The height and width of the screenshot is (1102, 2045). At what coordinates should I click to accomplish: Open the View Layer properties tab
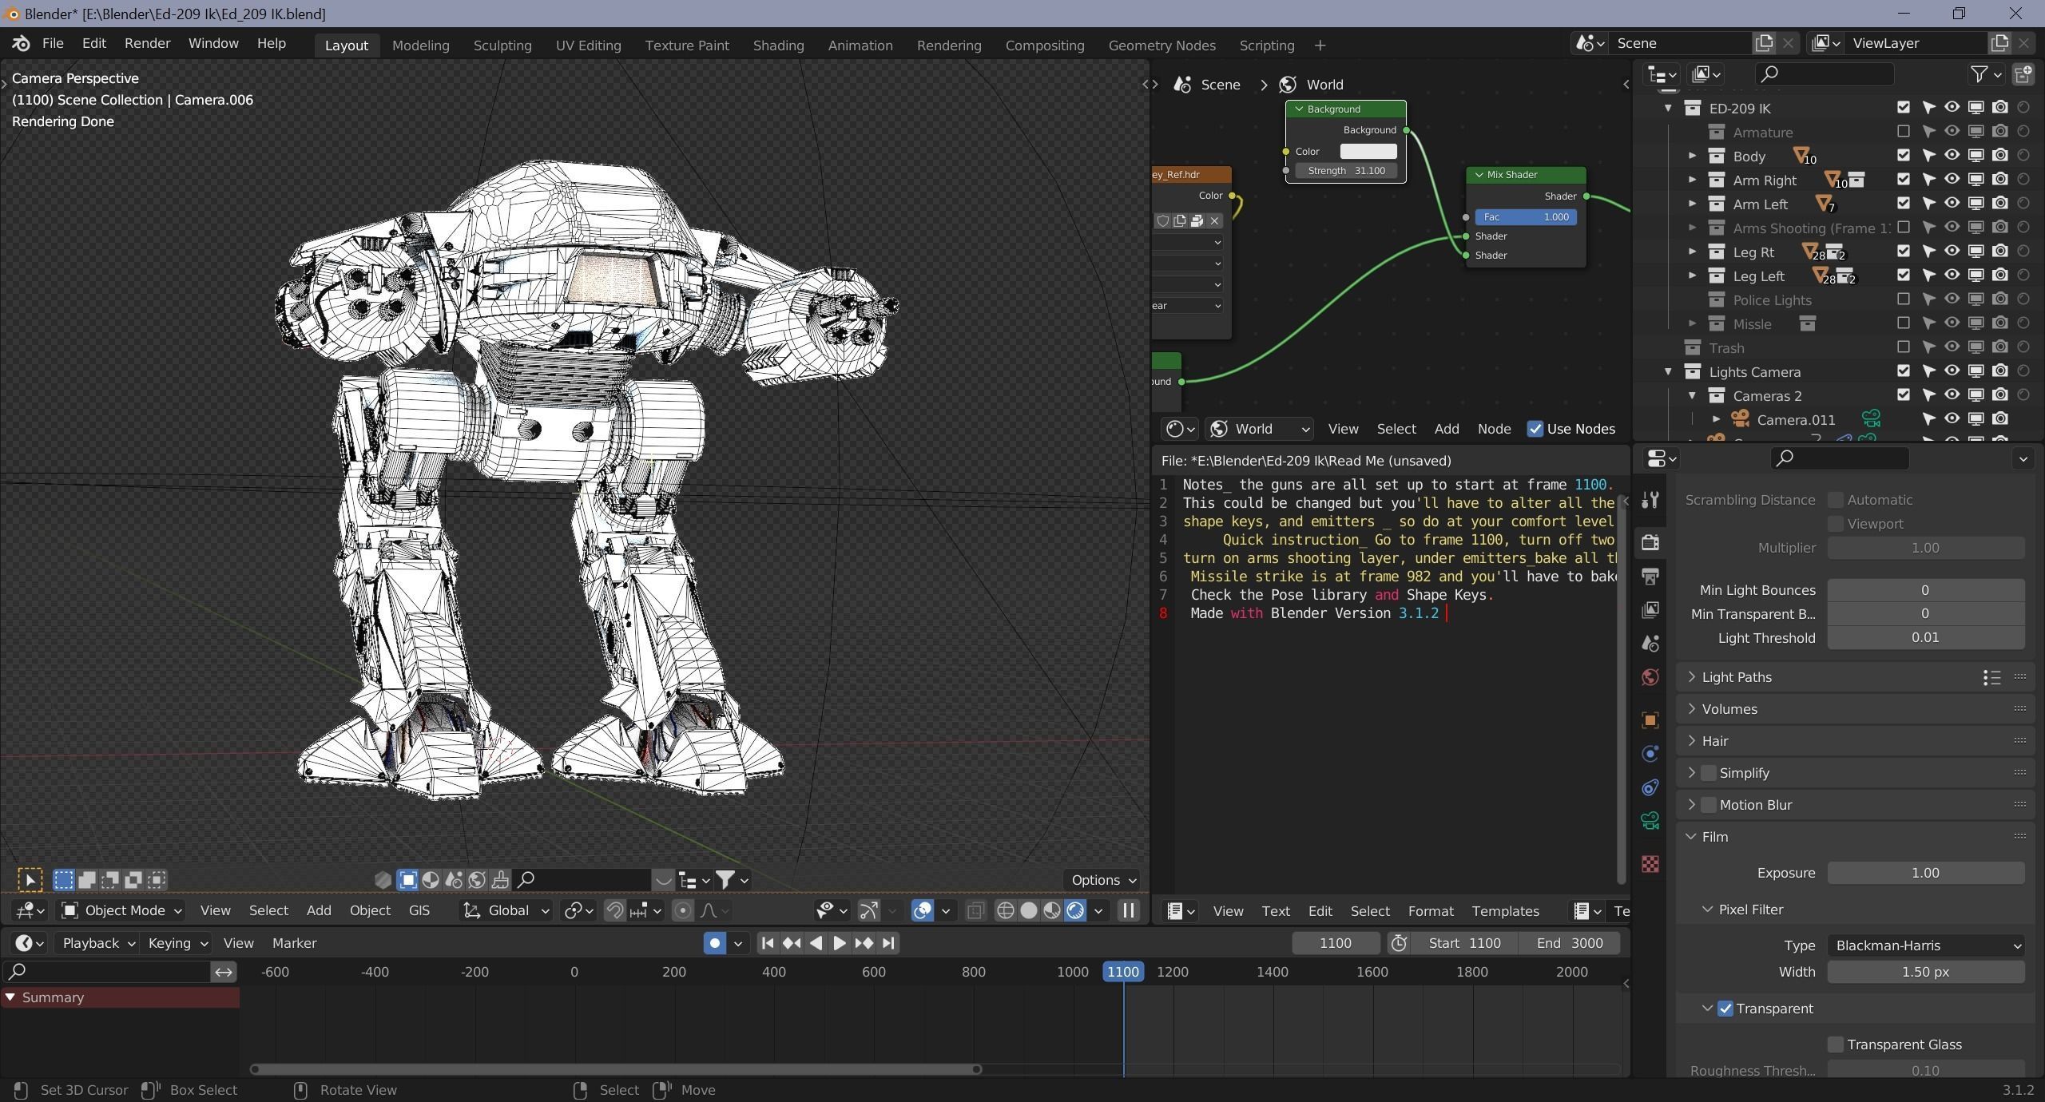[1650, 610]
